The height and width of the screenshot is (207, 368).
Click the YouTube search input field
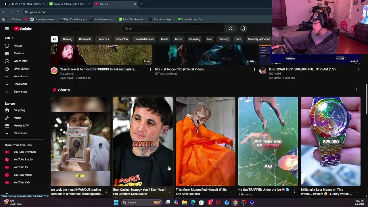(173, 28)
